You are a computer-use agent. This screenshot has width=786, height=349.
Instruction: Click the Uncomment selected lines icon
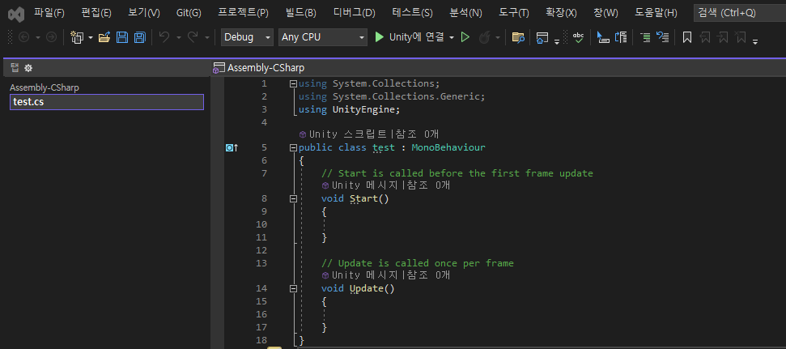pos(663,37)
